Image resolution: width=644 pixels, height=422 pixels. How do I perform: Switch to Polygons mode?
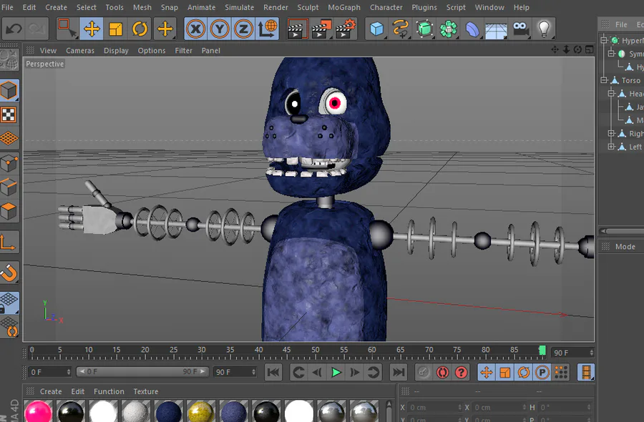[9, 212]
